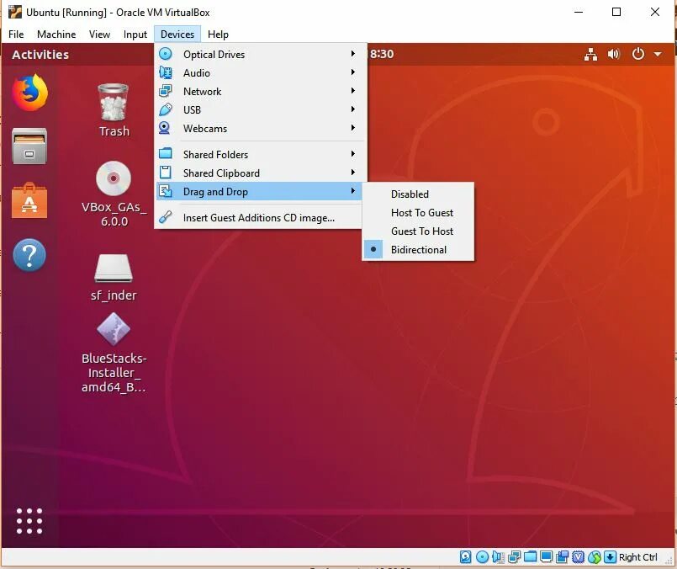Expand the Optical Drives submenu
This screenshot has width=677, height=569.
[x=260, y=54]
